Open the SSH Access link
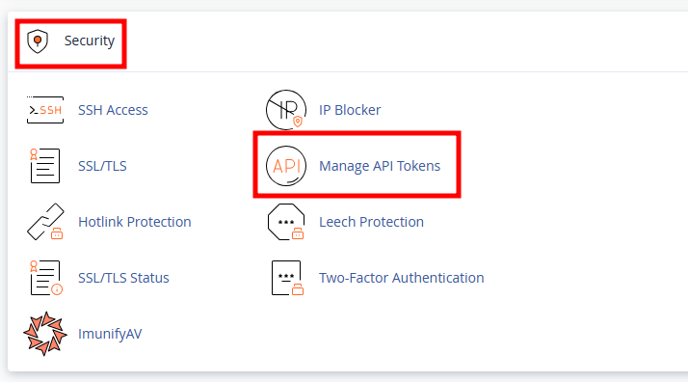The image size is (688, 382). pos(113,110)
